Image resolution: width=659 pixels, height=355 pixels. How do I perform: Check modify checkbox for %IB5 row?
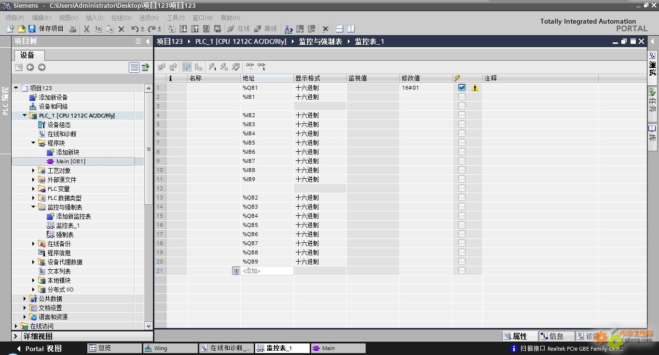point(462,143)
